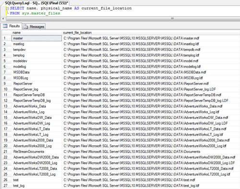
Task: Select the 'ReportServer_log' name cell
Action: pos(36,89)
